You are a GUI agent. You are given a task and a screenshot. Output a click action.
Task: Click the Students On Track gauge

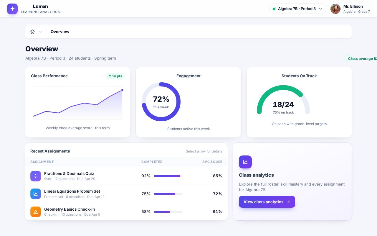point(283,100)
